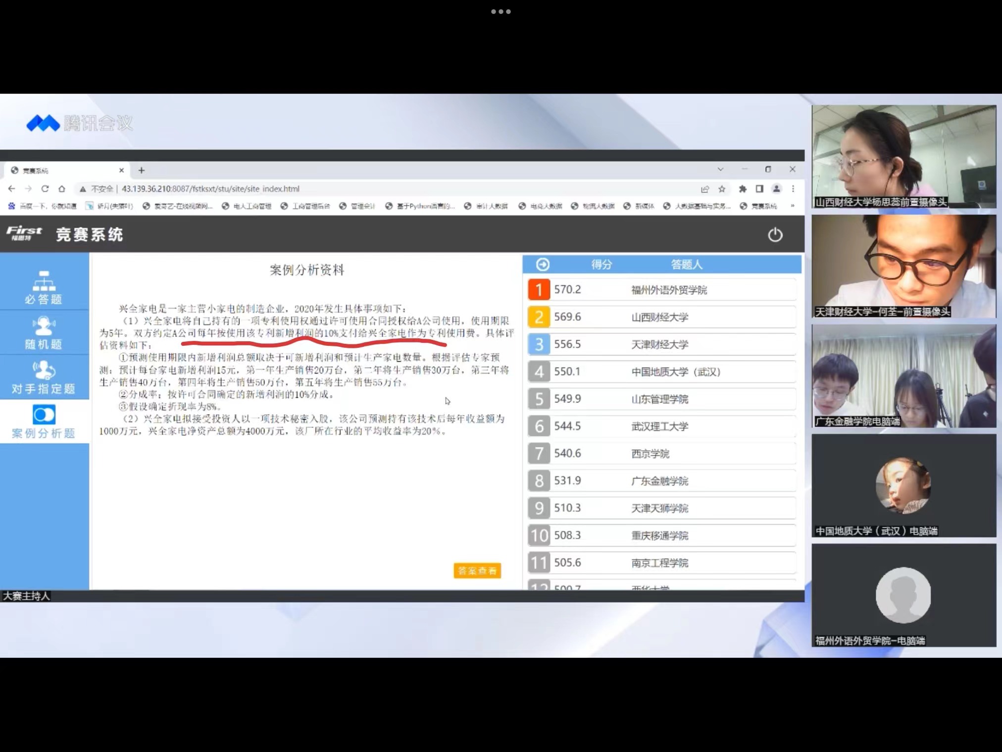Open the 随机题 section
The width and height of the screenshot is (1002, 752).
coord(44,333)
